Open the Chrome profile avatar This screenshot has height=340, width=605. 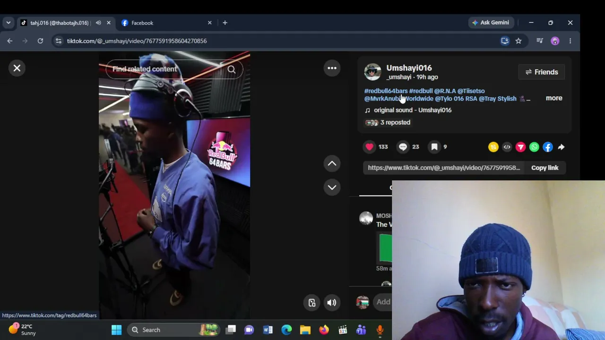click(555, 41)
